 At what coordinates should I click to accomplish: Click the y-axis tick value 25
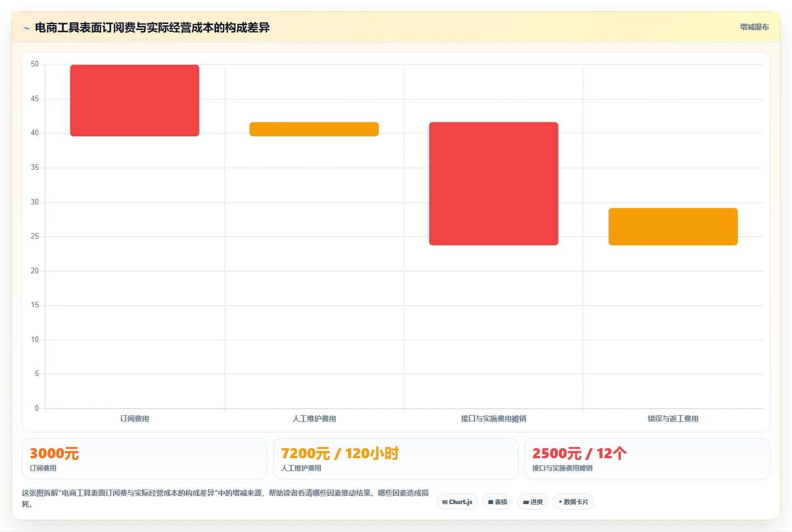pos(35,236)
